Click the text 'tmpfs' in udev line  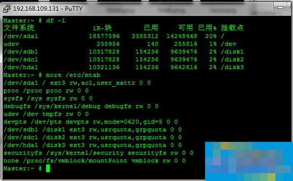(x=52, y=114)
